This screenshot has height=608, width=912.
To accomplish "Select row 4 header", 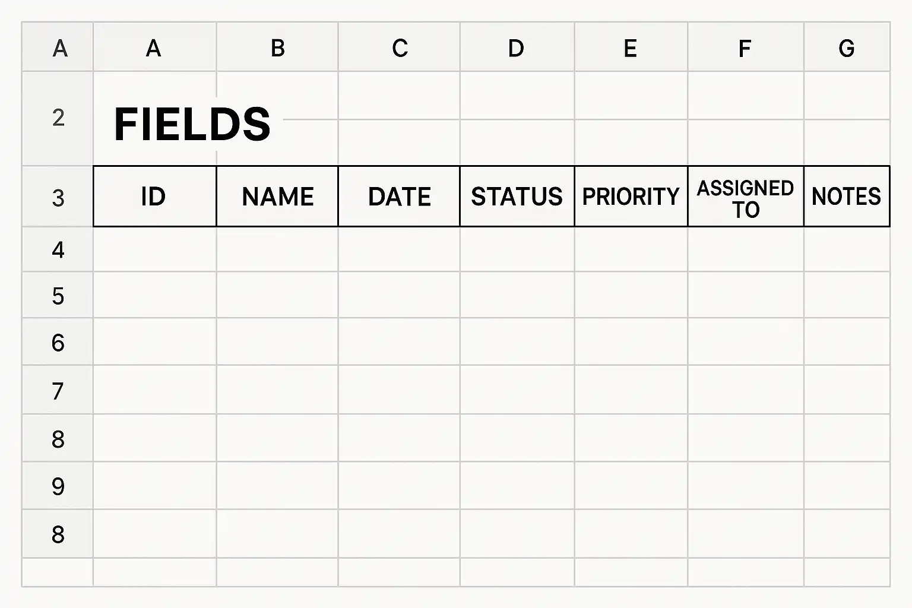I will (x=58, y=249).
